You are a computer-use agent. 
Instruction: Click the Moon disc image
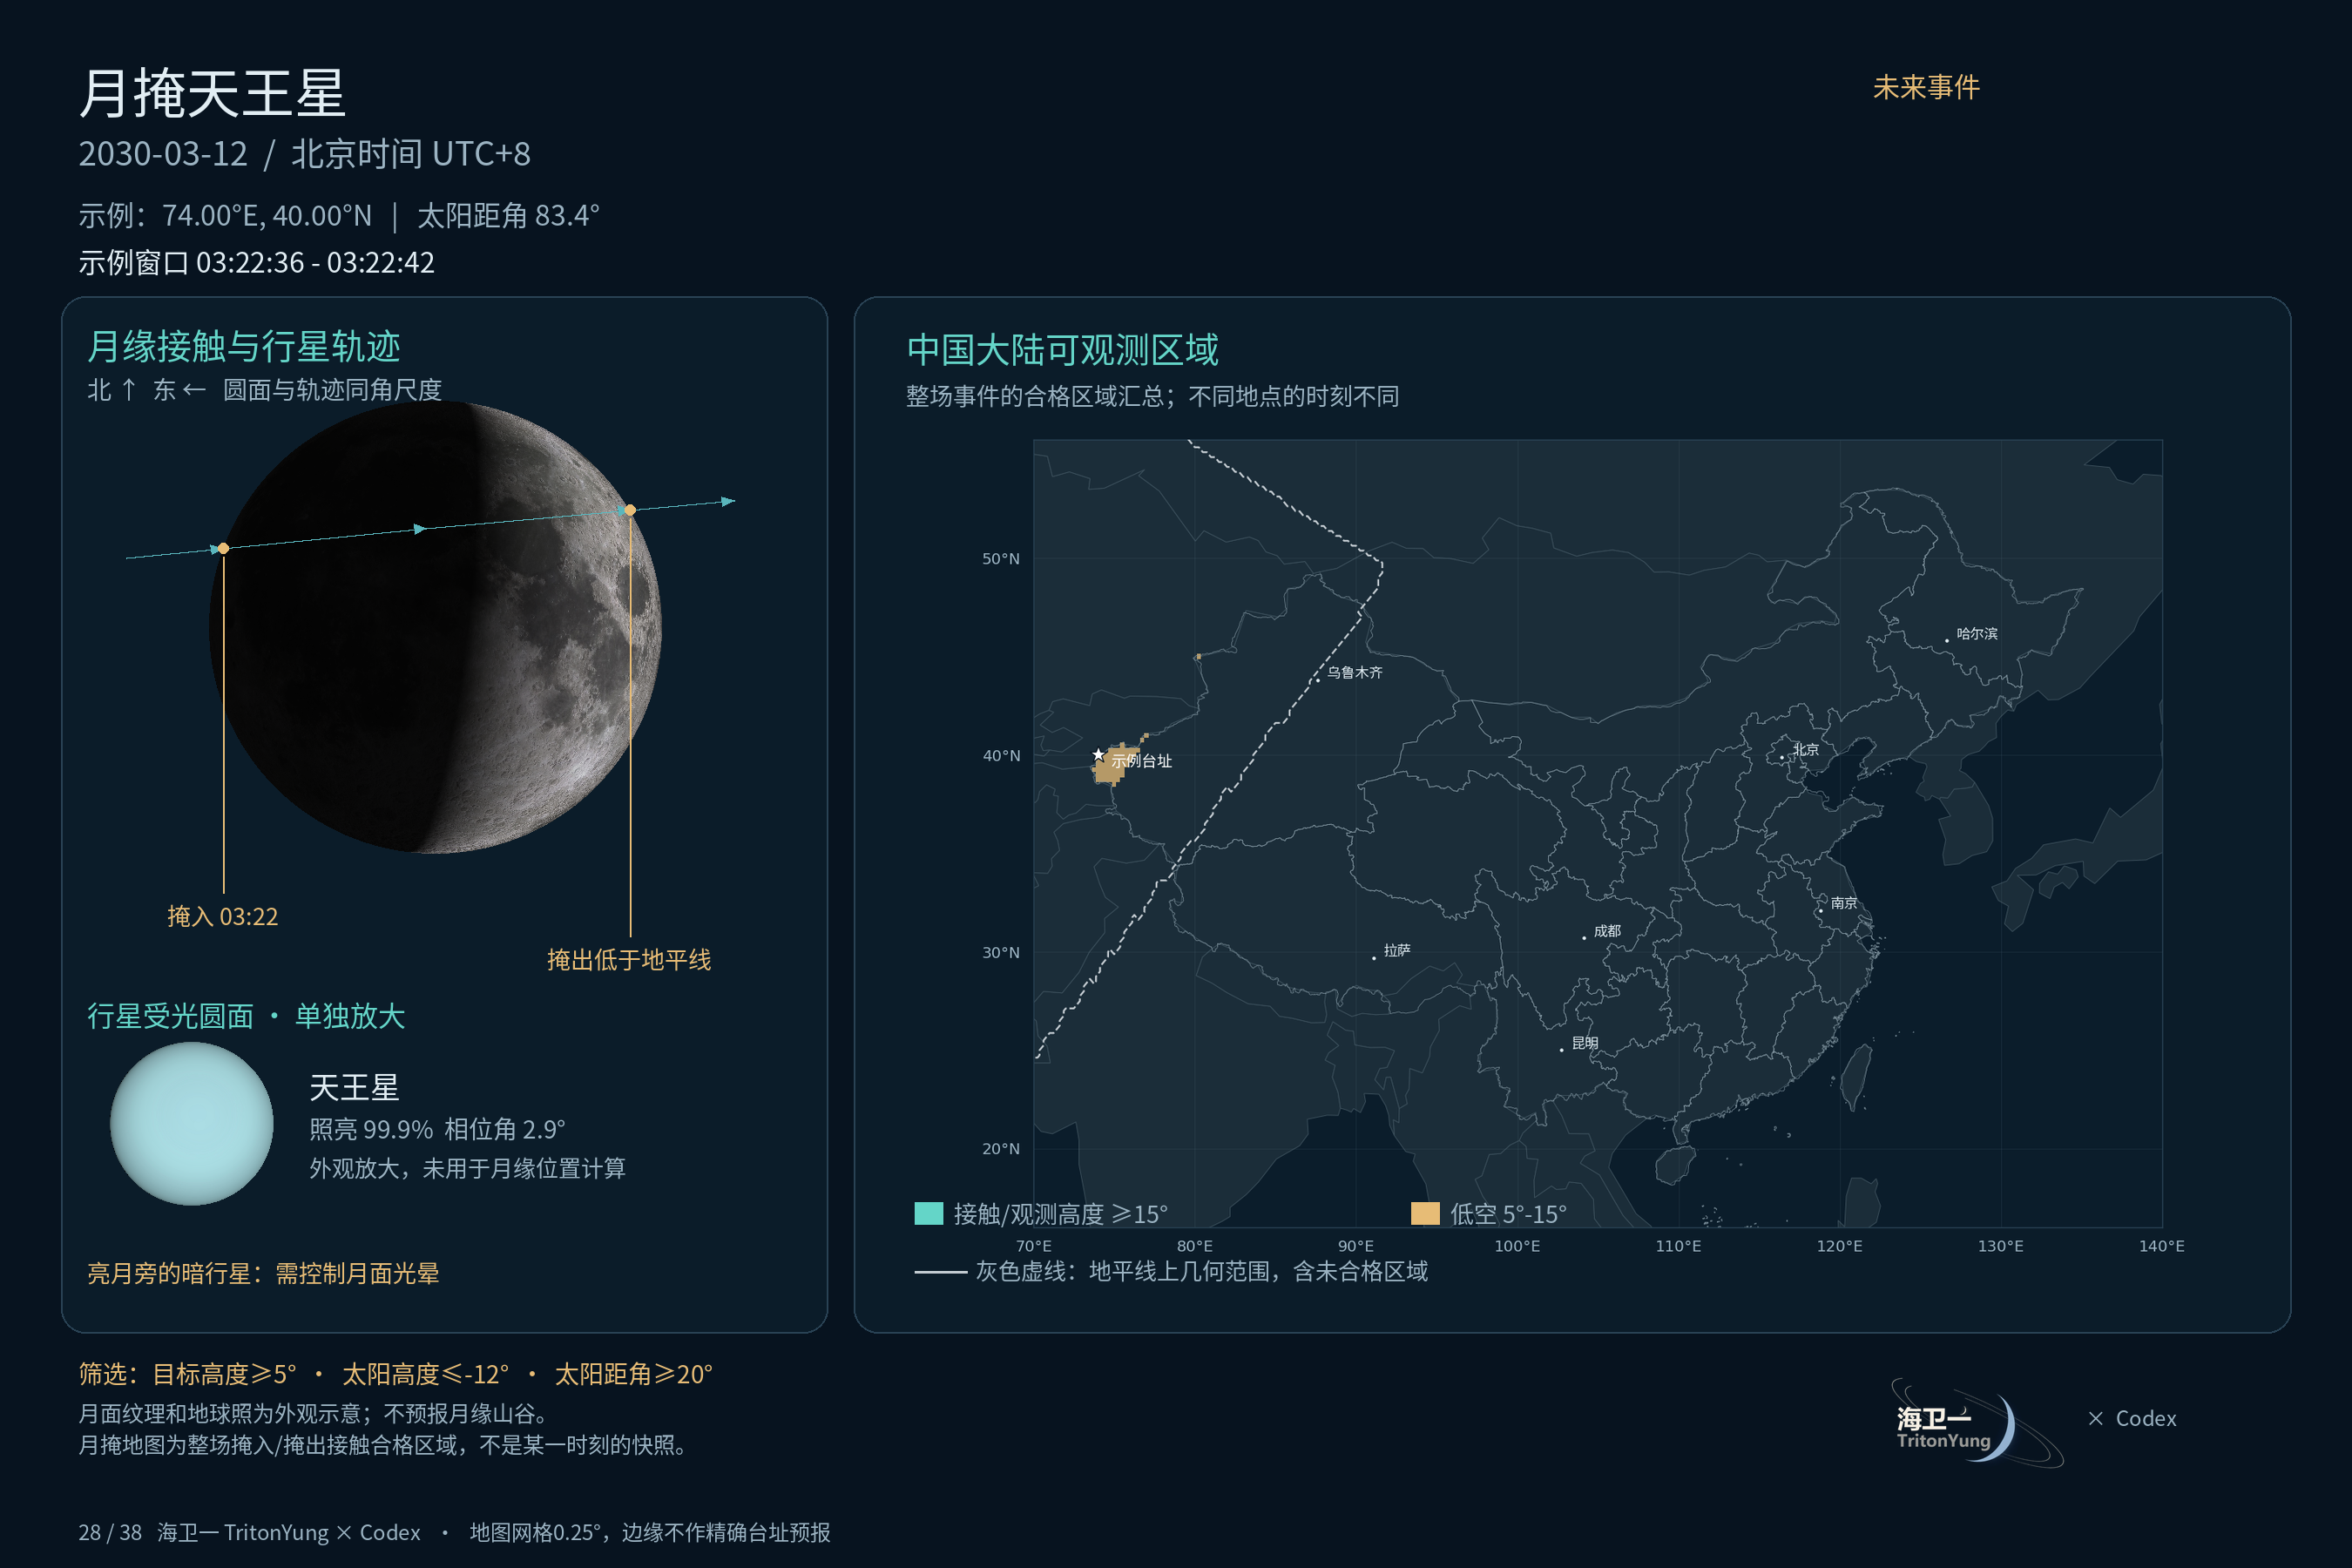[x=436, y=627]
